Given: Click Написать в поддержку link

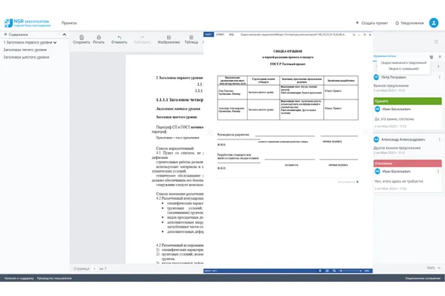Looking at the screenshot, I should [x=19, y=278].
